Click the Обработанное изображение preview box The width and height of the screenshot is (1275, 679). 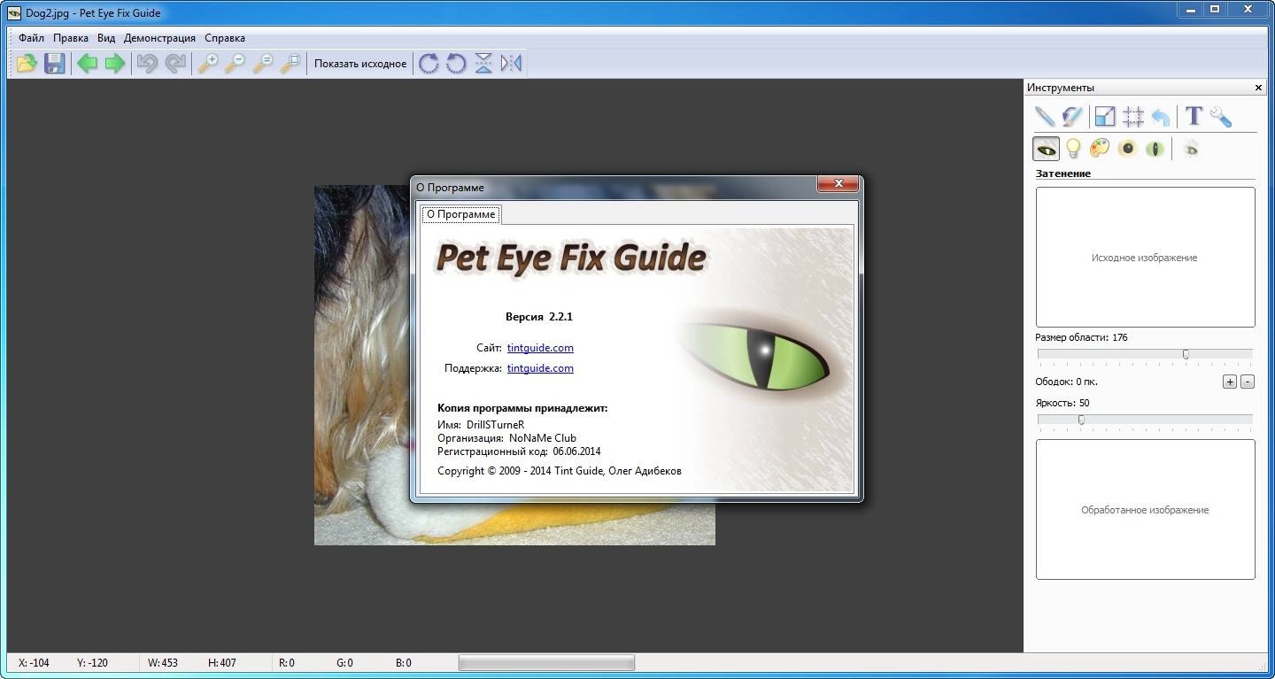[1145, 509]
